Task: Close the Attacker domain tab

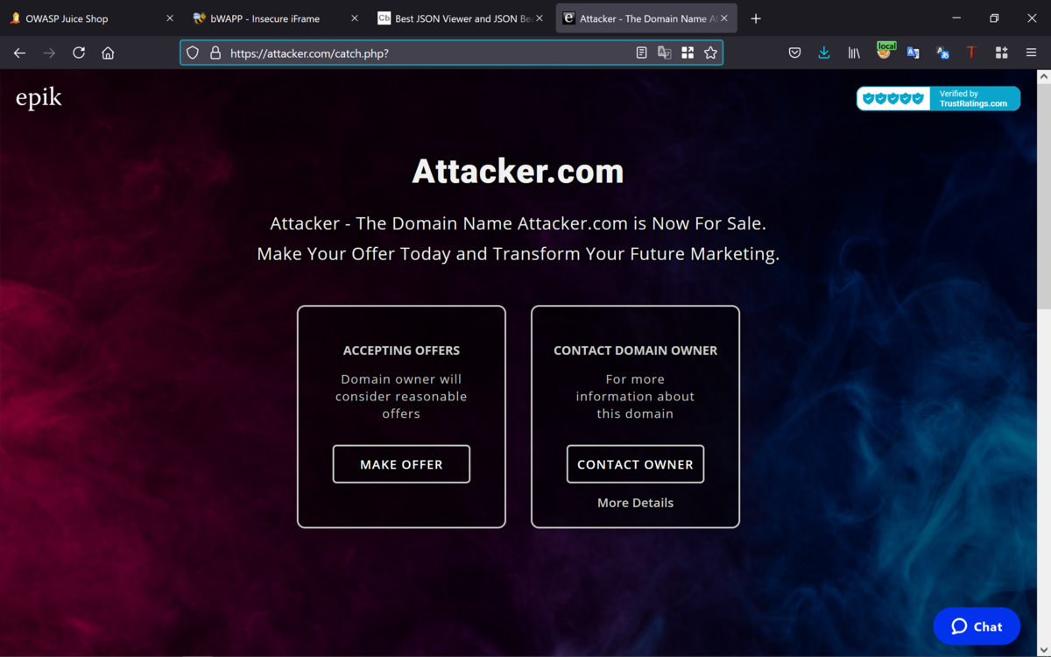Action: point(723,18)
